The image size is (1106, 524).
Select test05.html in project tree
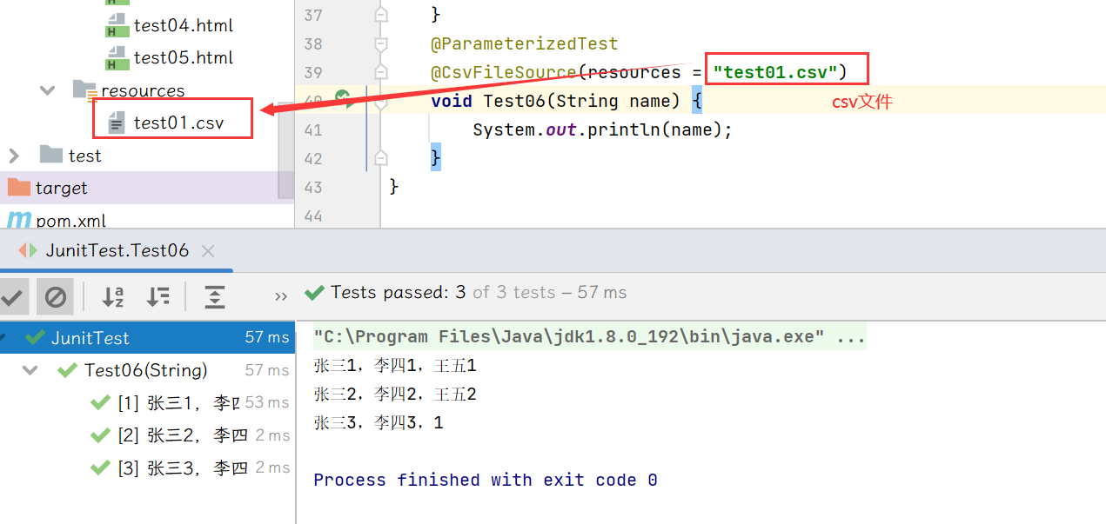[183, 57]
